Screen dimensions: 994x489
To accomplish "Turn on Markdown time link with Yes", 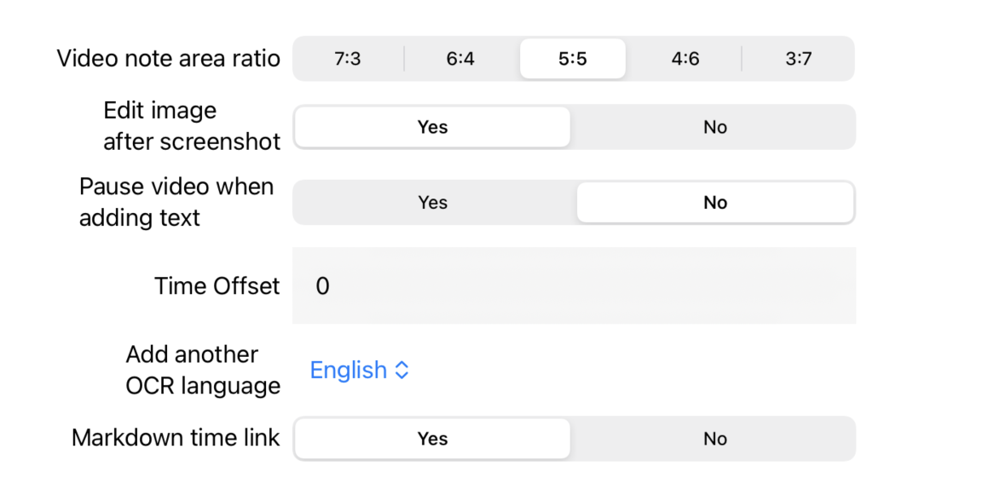I will click(x=432, y=439).
